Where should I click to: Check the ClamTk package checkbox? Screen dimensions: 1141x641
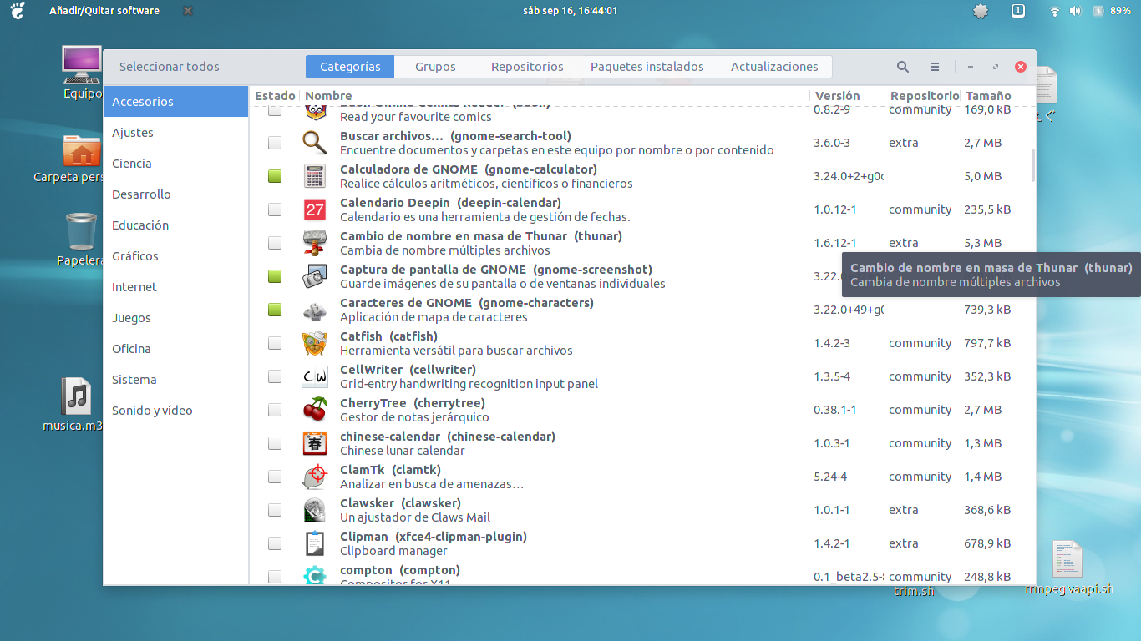tap(275, 477)
